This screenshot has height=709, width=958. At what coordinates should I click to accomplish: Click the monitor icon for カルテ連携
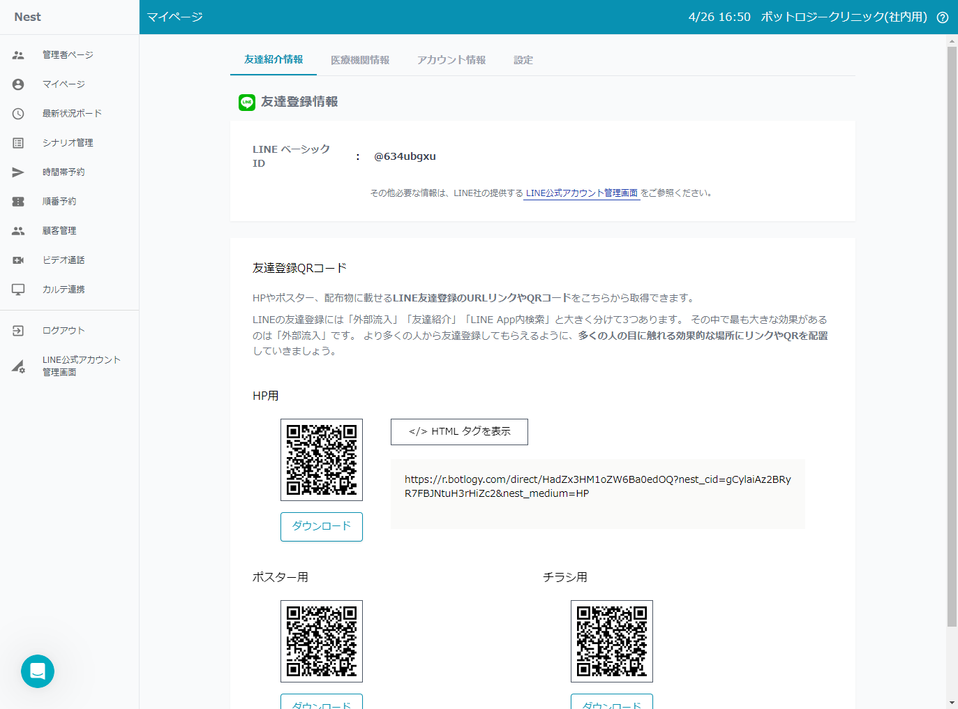click(18, 290)
